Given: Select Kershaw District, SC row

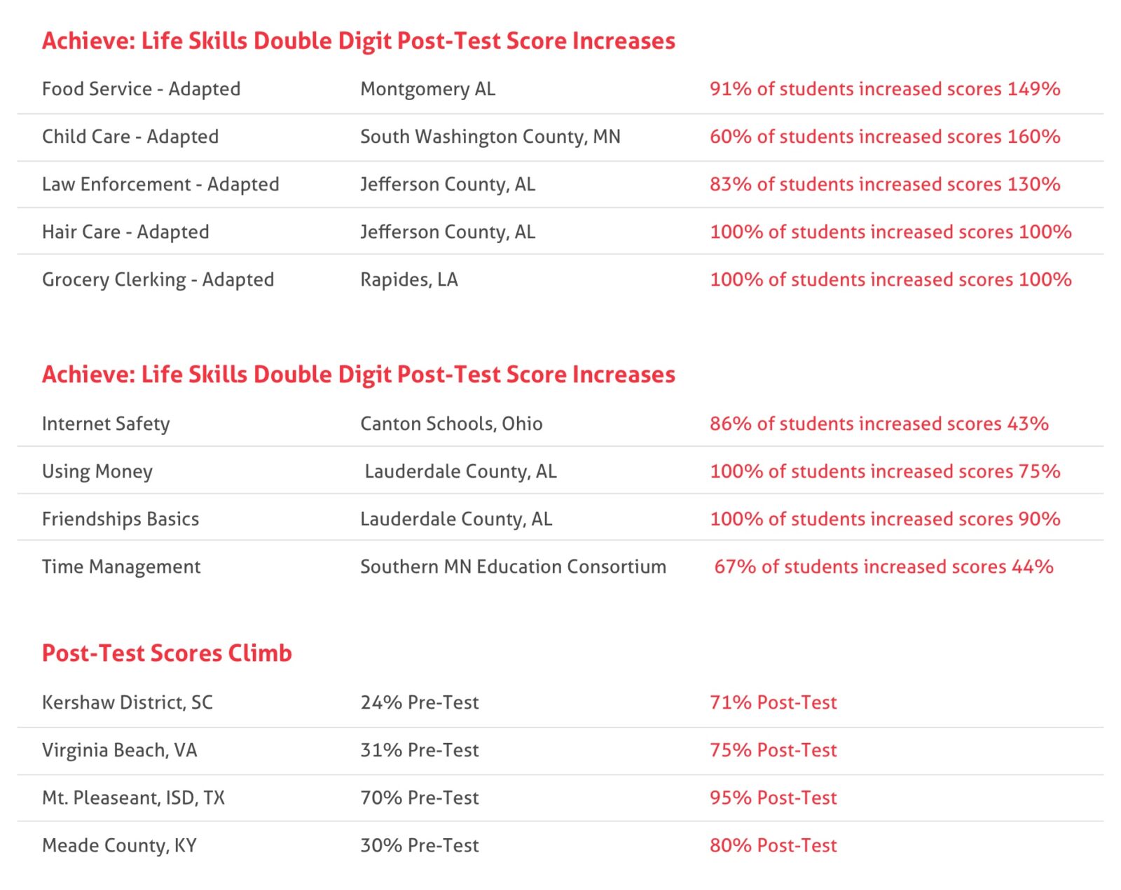Looking at the screenshot, I should (x=560, y=702).
